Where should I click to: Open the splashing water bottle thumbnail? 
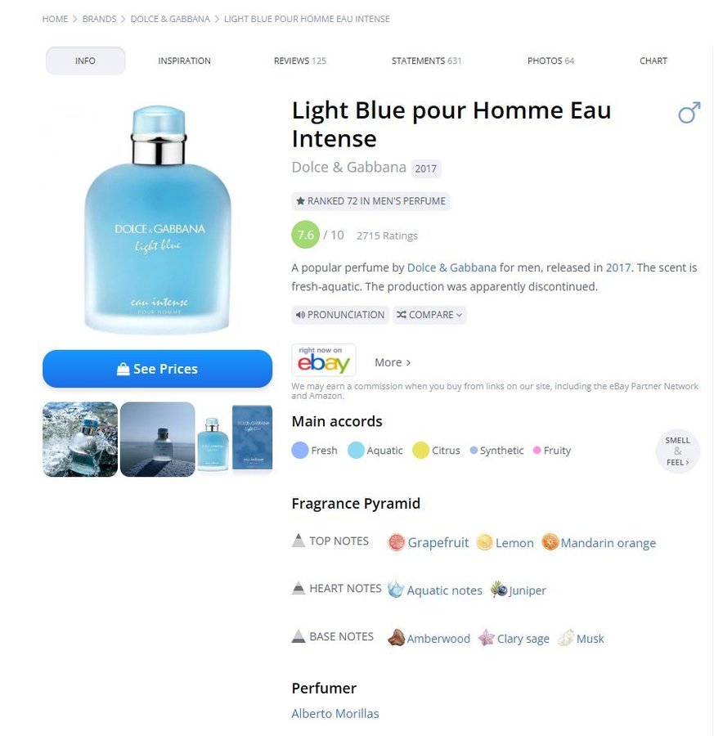tap(80, 439)
